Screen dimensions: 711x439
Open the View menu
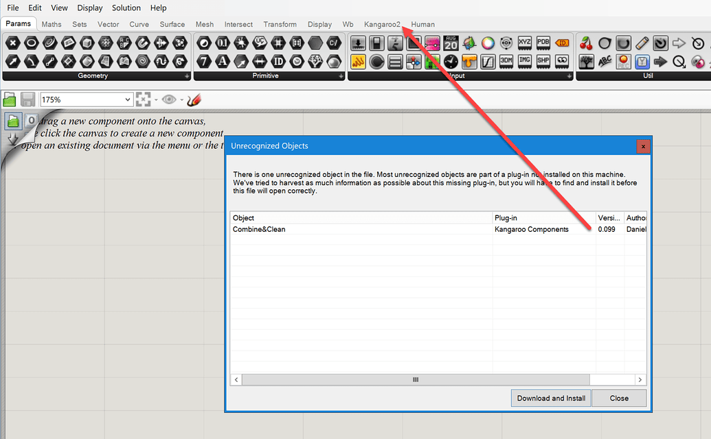click(x=59, y=8)
